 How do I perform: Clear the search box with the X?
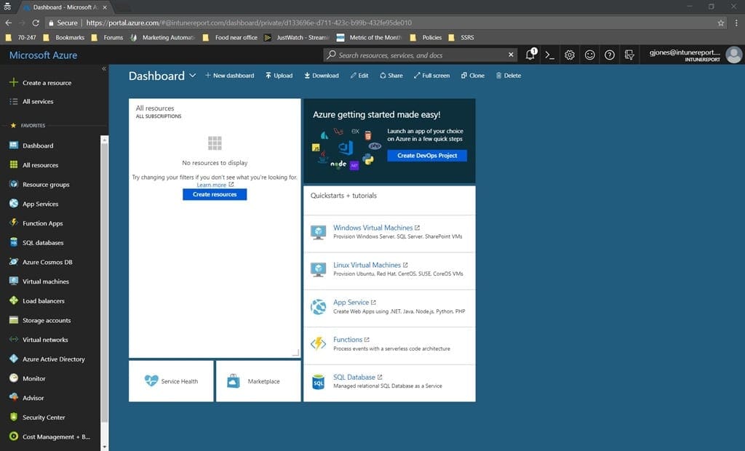pos(511,55)
